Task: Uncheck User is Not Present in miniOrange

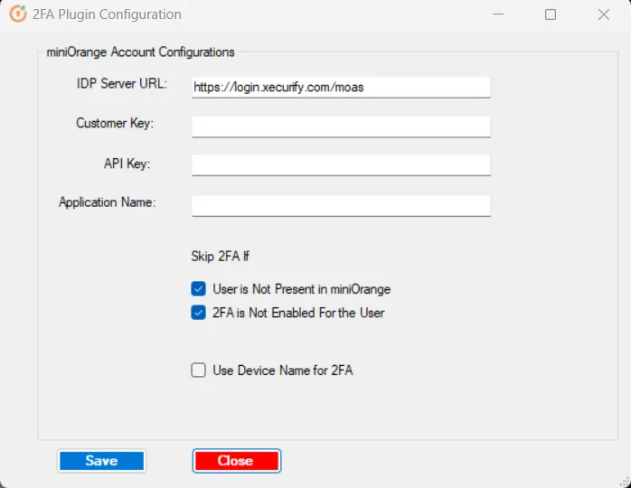Action: tap(198, 289)
